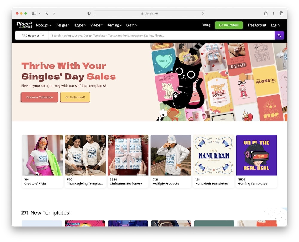Open the Logos menu
Image resolution: width=299 pixels, height=242 pixels.
[x=80, y=25]
